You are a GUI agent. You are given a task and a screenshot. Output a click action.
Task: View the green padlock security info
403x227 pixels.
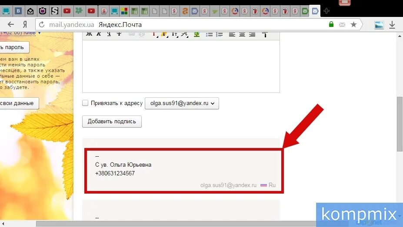[x=331, y=24]
